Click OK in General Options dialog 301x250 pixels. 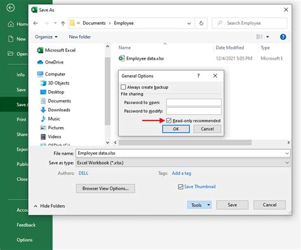[x=176, y=129]
